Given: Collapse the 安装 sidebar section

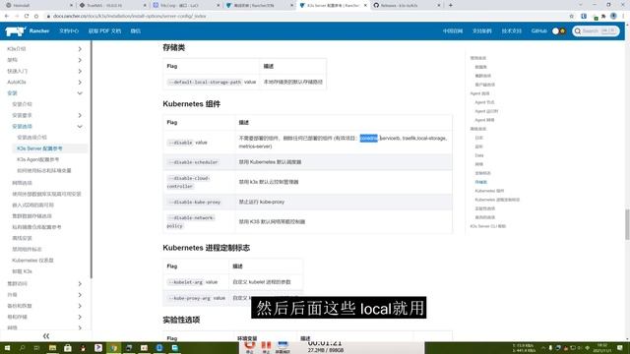Looking at the screenshot, I should click(80, 93).
